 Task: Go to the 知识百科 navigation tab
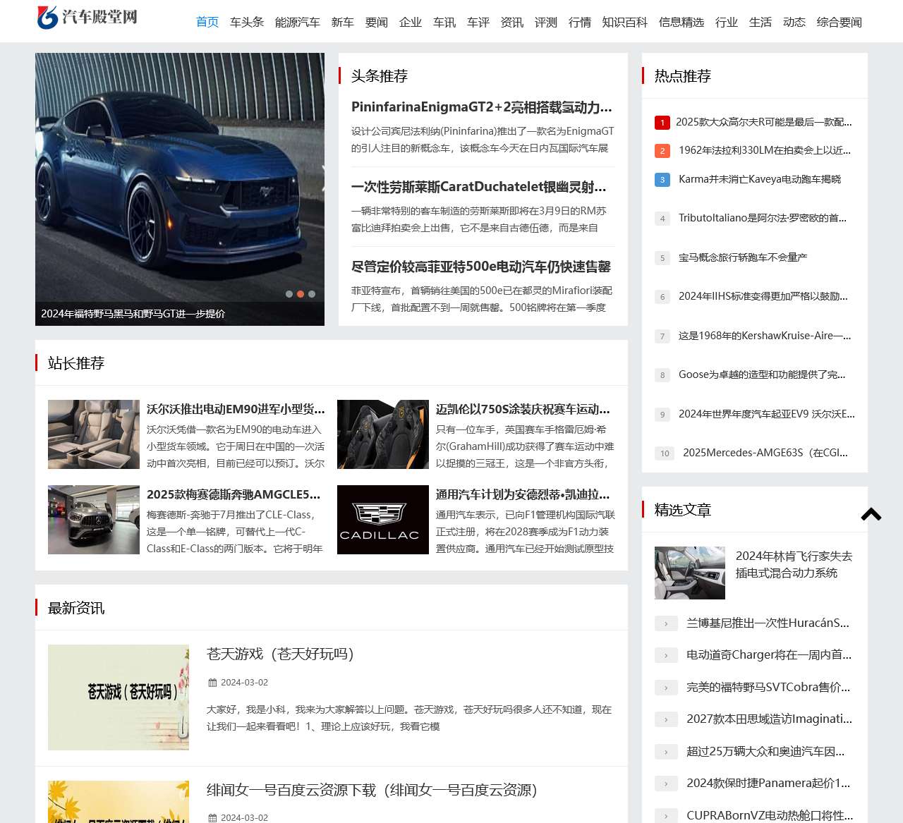point(624,23)
